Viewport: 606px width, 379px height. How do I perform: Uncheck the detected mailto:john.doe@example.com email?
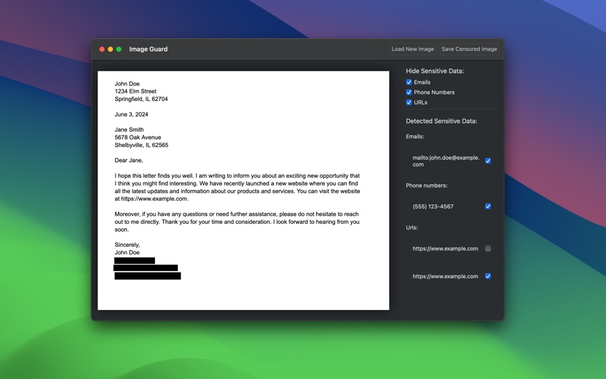pos(488,161)
